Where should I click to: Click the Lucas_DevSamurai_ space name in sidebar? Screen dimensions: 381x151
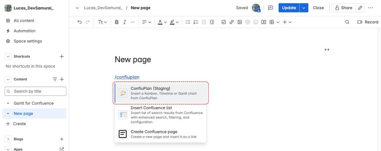(x=34, y=8)
